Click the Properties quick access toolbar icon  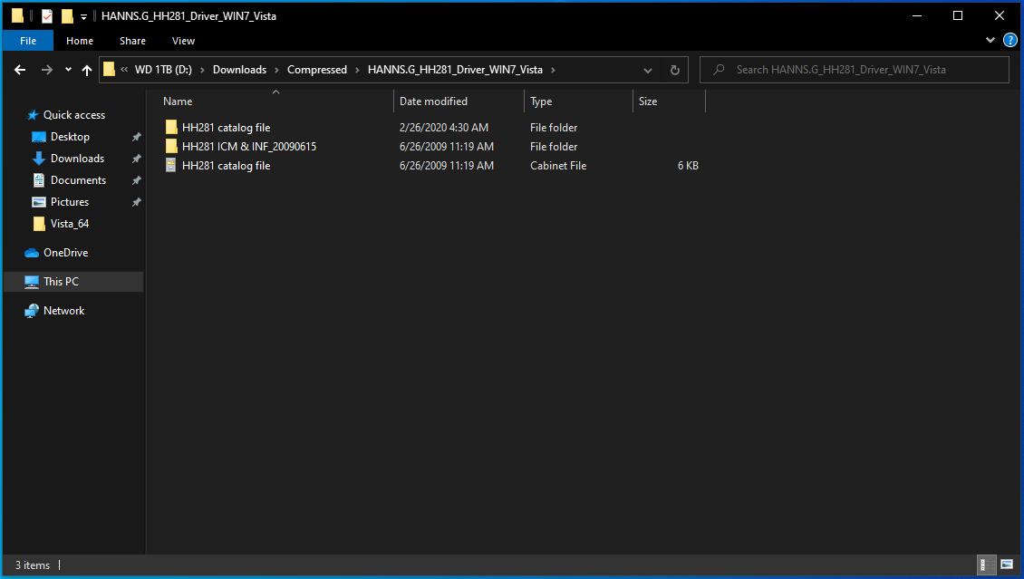click(47, 15)
